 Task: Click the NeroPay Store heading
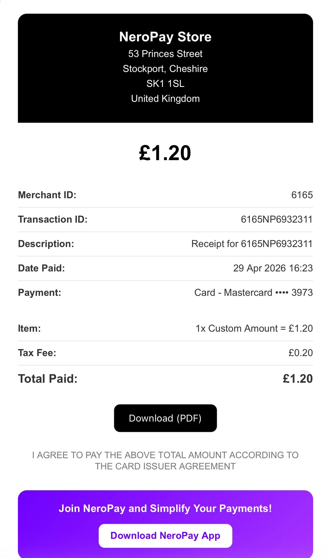165,37
